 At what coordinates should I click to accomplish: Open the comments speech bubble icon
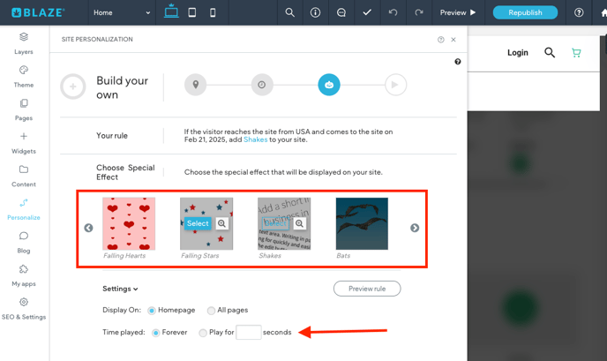tap(341, 12)
